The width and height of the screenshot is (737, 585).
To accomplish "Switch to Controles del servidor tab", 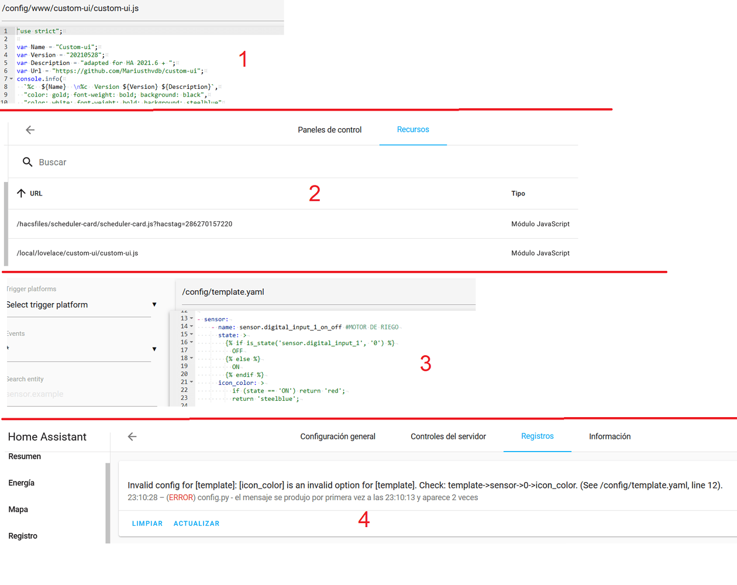I will click(x=448, y=436).
